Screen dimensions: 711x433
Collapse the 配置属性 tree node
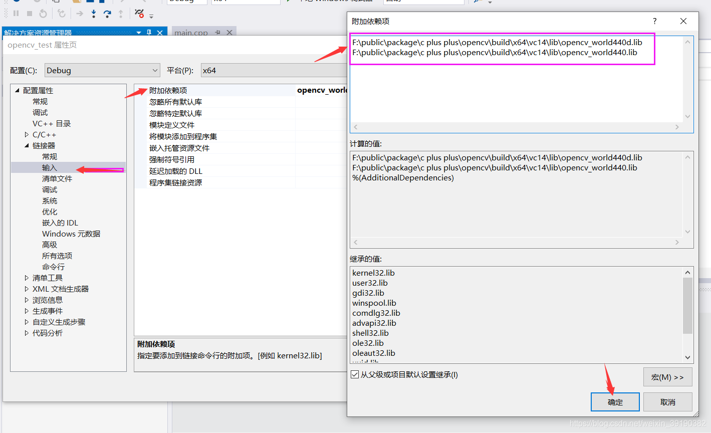[17, 90]
